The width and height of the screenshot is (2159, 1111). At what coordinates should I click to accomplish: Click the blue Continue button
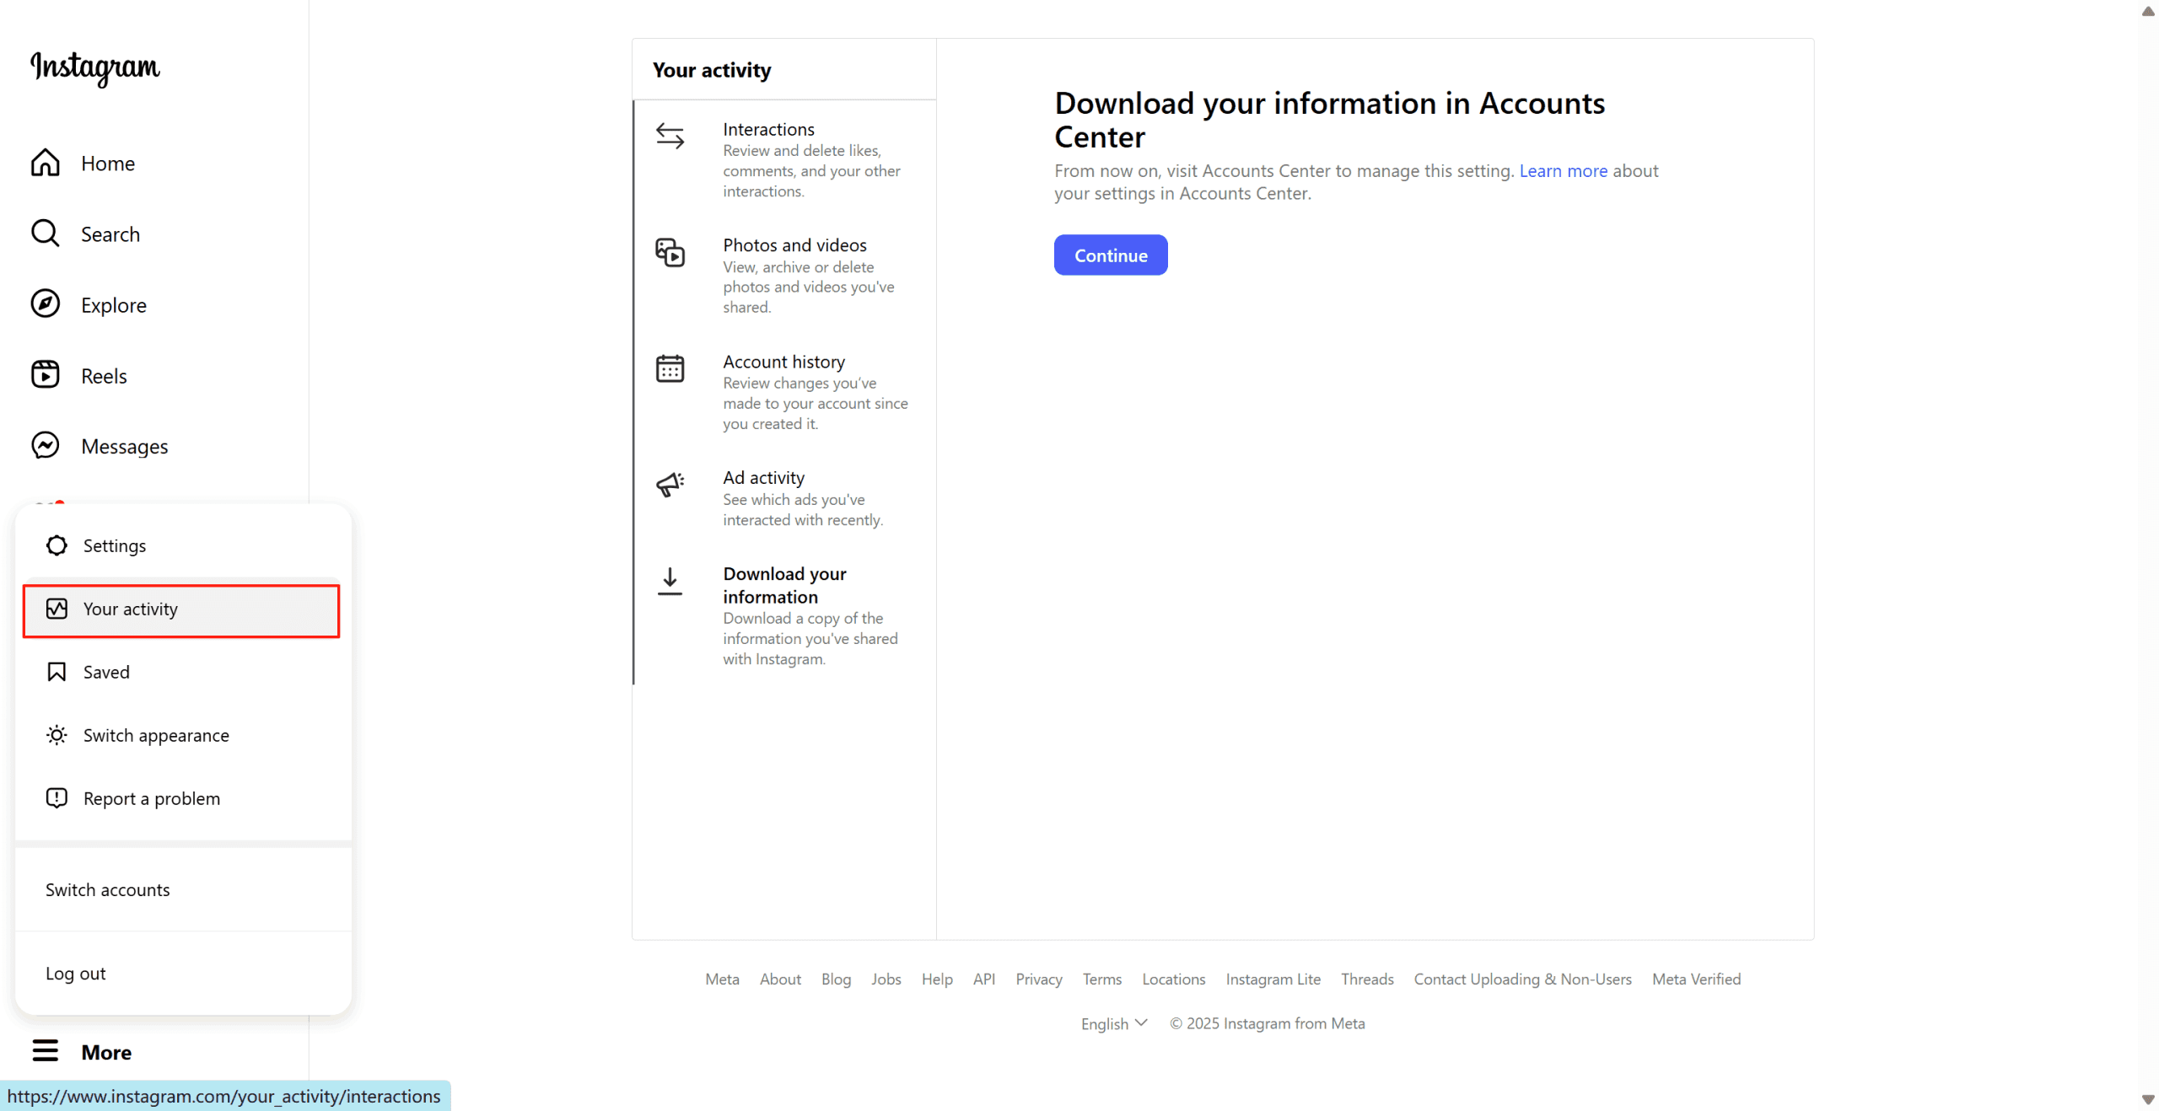(x=1111, y=255)
